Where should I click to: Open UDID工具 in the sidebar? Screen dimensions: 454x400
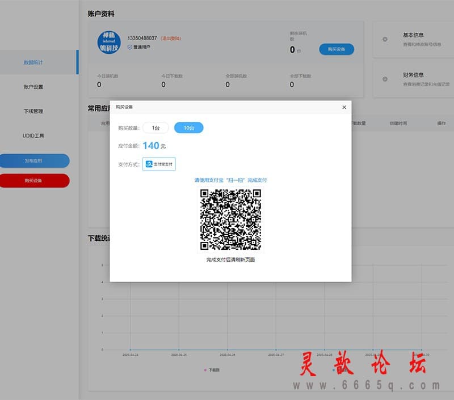click(x=33, y=135)
